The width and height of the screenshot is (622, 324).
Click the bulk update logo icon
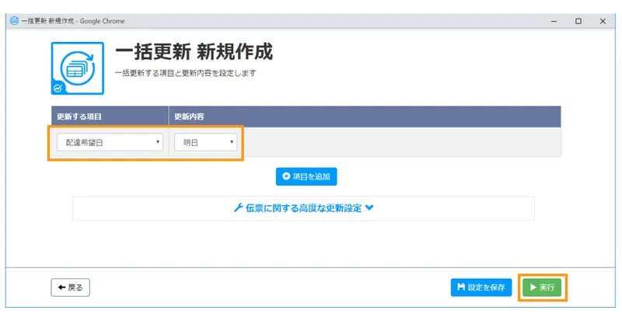click(78, 68)
